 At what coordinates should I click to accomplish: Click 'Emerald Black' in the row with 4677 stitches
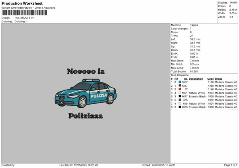[197, 96]
